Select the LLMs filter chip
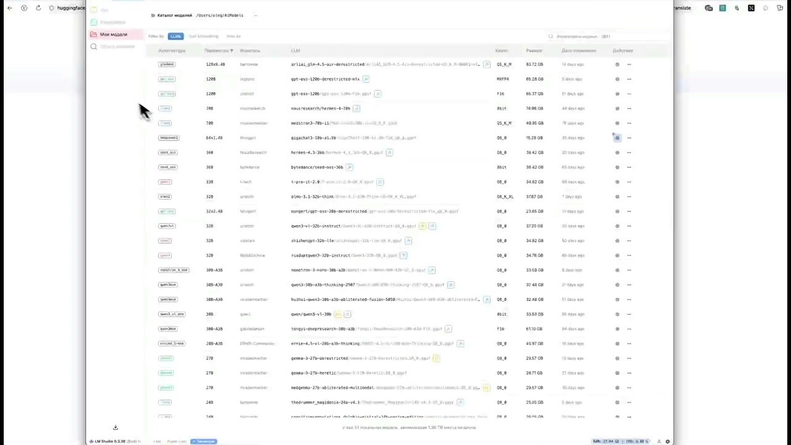 176,36
